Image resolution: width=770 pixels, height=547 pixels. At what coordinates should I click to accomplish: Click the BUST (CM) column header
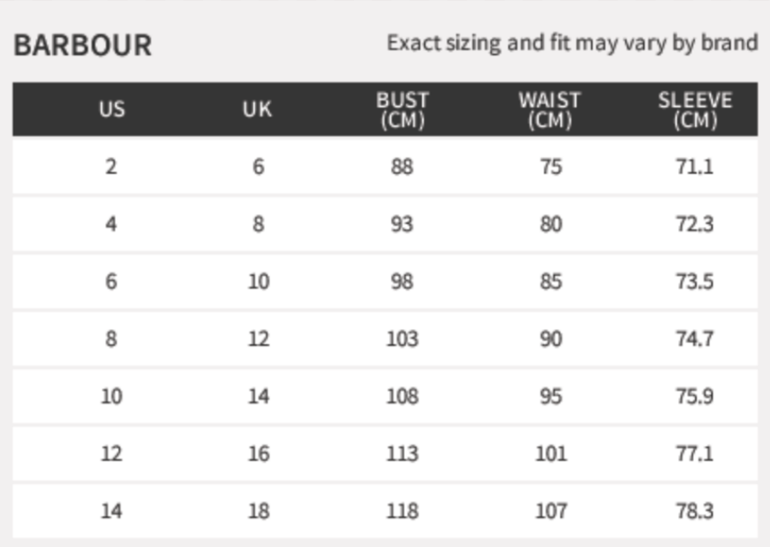[402, 110]
